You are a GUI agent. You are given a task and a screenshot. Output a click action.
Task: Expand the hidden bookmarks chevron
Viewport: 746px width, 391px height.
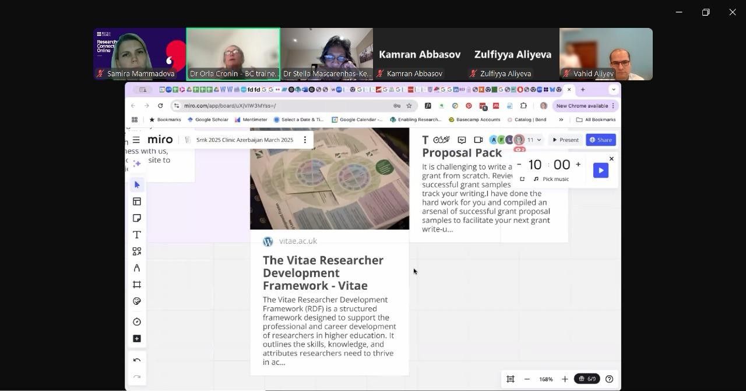coord(561,120)
